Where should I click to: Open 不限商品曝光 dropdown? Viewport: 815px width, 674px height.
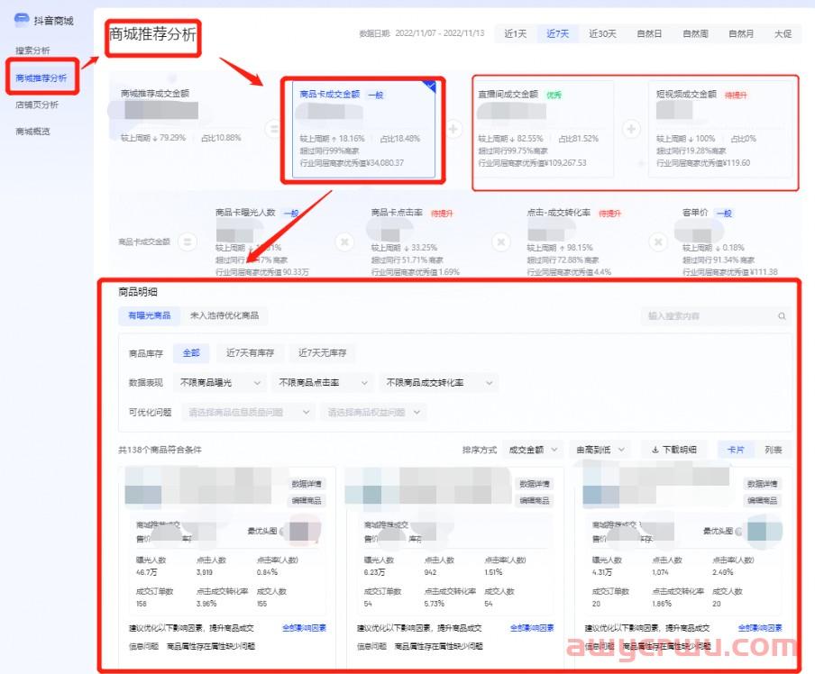[x=220, y=382]
